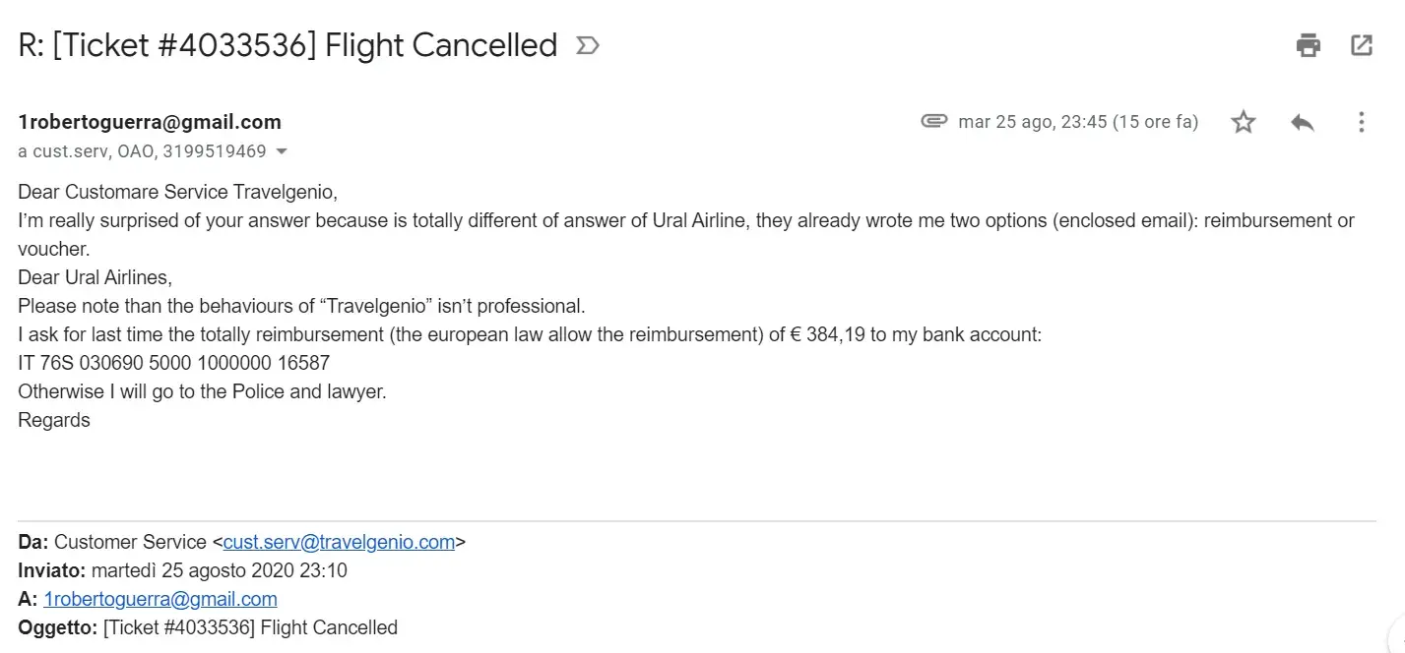Open the email in a new window

click(1362, 45)
